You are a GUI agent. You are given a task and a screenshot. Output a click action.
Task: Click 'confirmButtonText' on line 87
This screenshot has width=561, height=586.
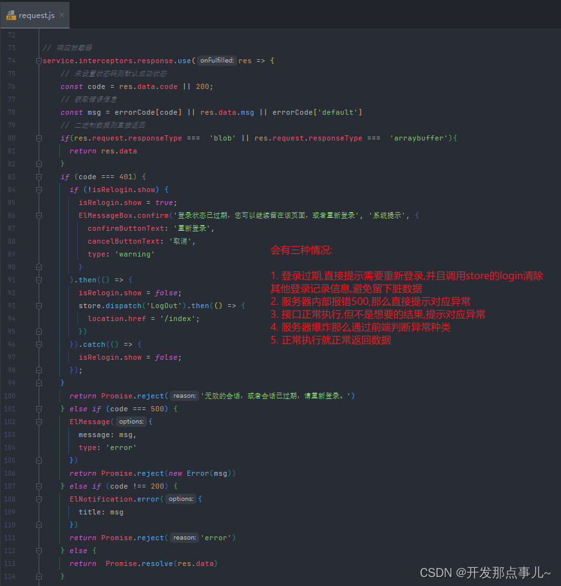click(x=126, y=228)
